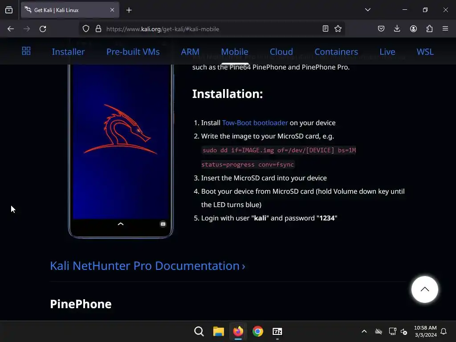Click the Kali dragon phone image

pos(121,151)
